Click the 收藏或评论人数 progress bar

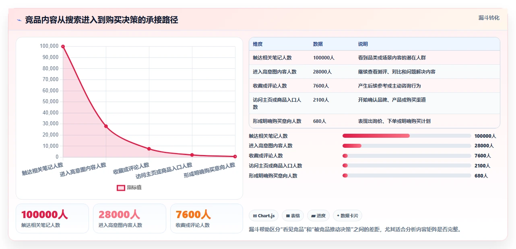click(407, 156)
